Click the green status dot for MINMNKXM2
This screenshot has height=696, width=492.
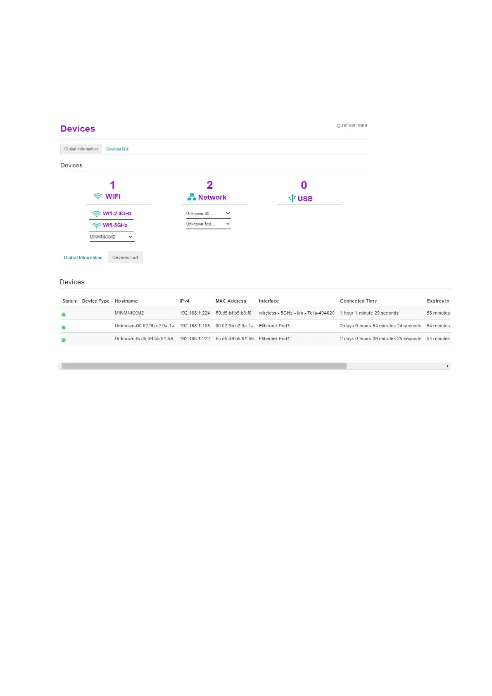64,315
